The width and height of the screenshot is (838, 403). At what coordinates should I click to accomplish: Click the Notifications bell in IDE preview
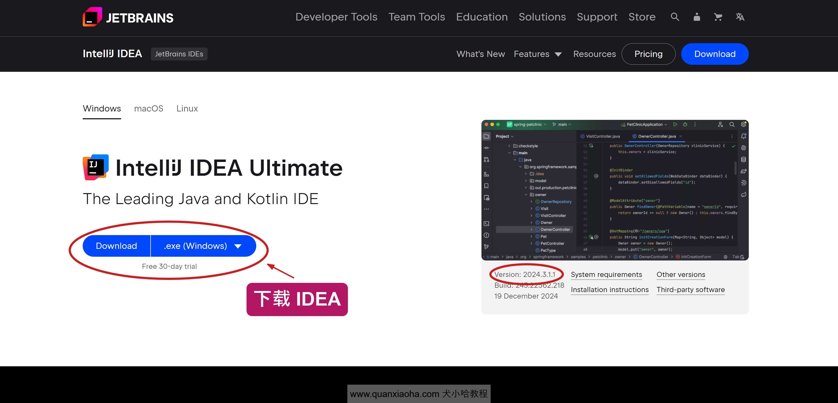point(743,136)
